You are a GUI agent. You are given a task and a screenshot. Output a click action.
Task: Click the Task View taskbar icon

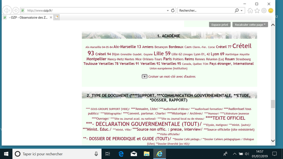coord(108,154)
